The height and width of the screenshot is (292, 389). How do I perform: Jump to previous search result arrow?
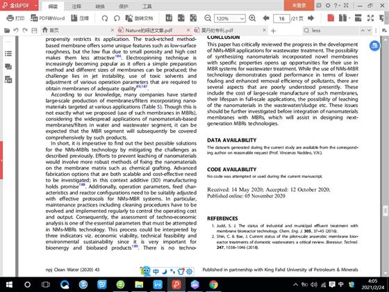(363, 31)
